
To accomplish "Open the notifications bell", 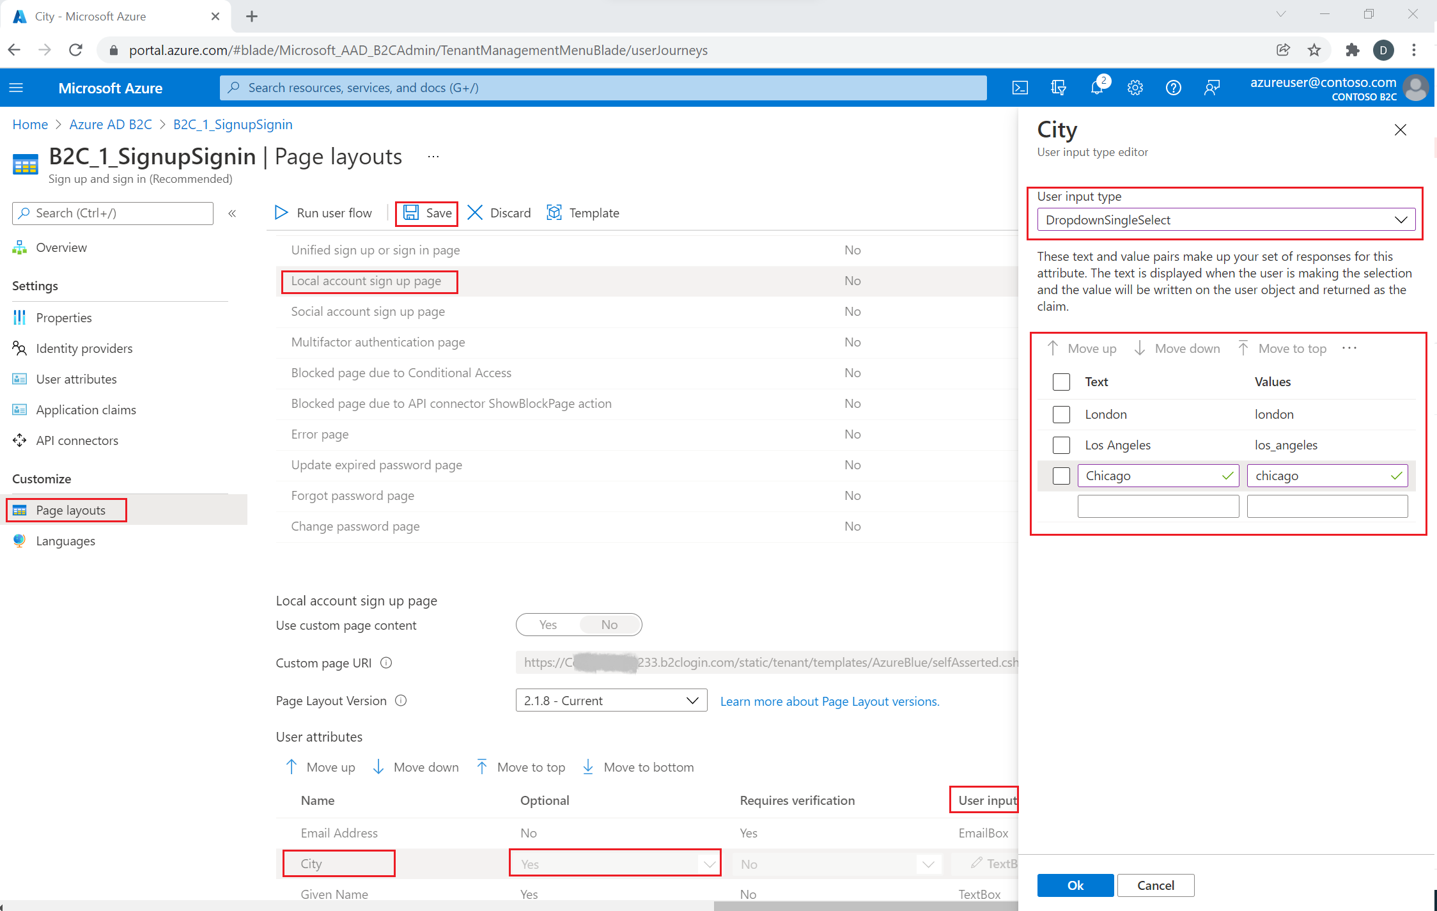I will point(1097,88).
